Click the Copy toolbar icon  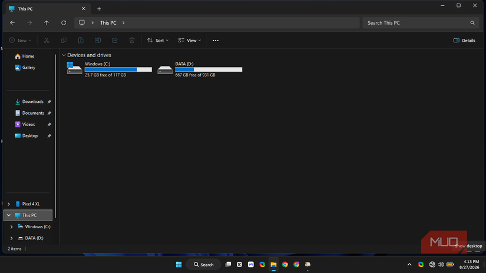64,40
